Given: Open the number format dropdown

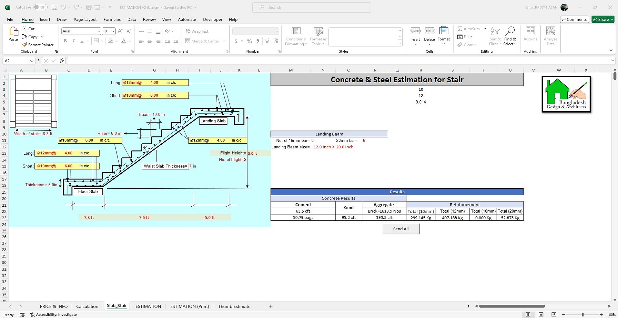Looking at the screenshot, I should point(277,31).
